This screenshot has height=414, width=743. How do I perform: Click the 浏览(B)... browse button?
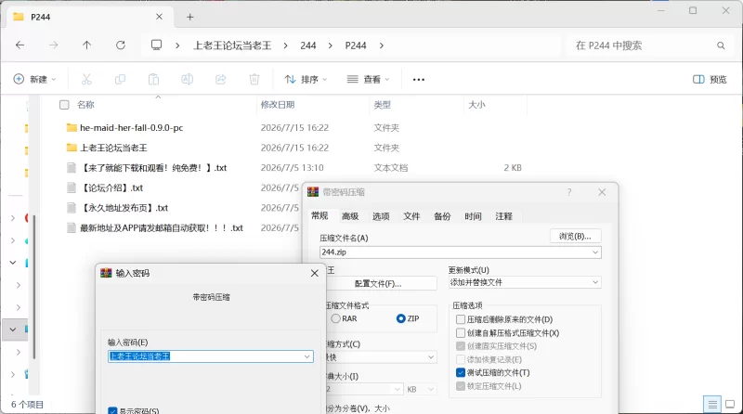575,236
